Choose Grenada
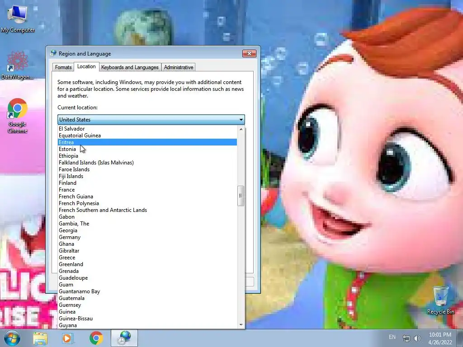 click(x=147, y=271)
